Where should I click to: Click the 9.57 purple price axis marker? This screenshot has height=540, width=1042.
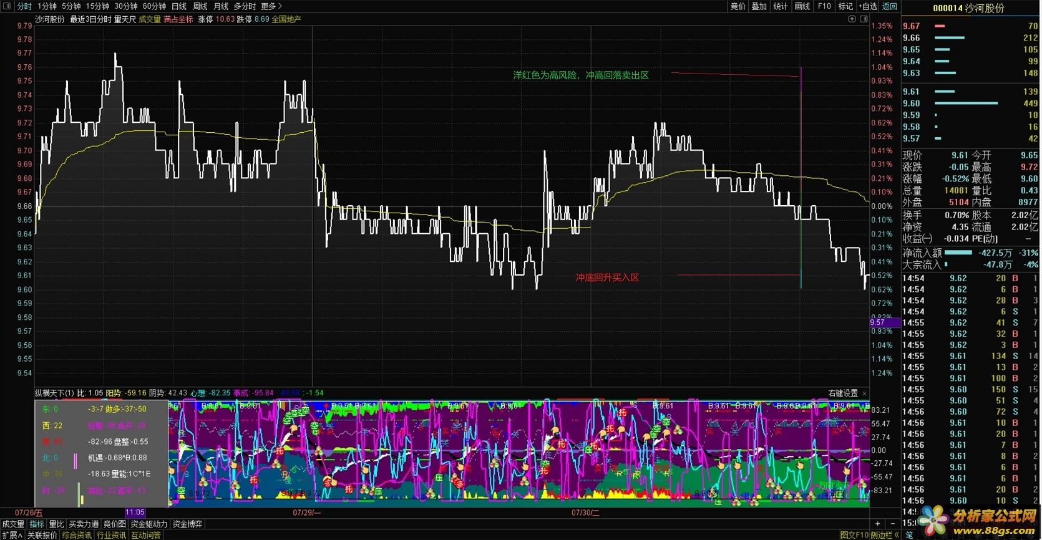pyautogui.click(x=885, y=322)
